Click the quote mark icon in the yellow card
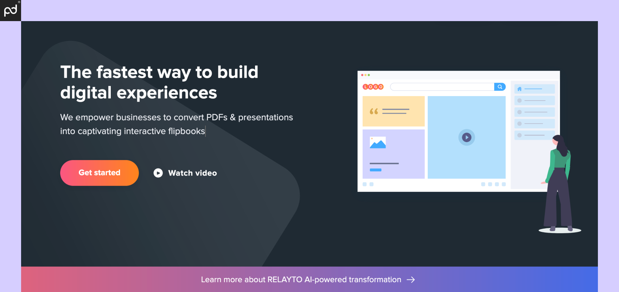Image resolution: width=619 pixels, height=292 pixels. 374,112
